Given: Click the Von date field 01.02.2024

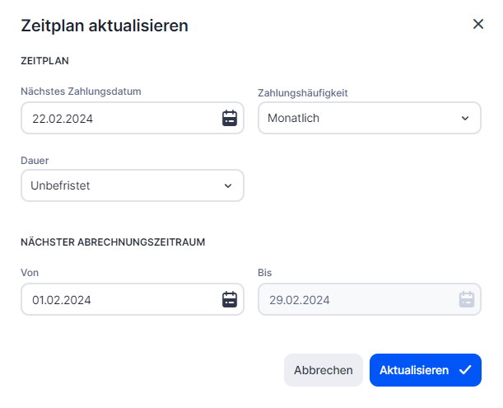Looking at the screenshot, I should (x=115, y=299).
